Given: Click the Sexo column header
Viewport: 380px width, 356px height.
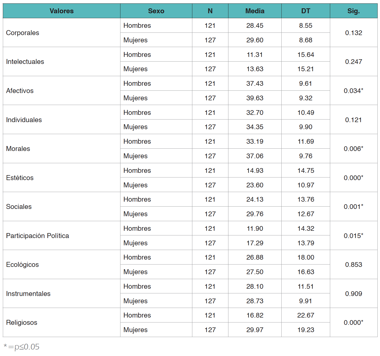Looking at the screenshot, I should (x=156, y=11).
